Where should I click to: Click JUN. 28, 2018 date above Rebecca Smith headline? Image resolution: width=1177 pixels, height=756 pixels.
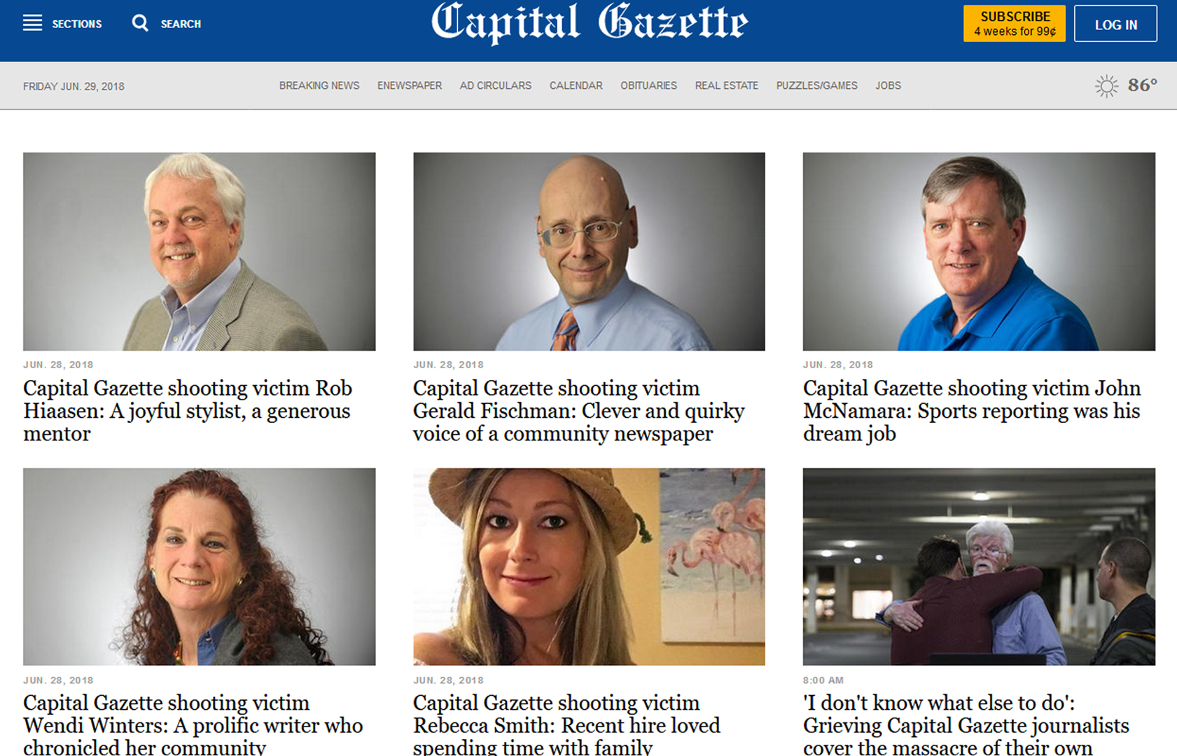[448, 680]
